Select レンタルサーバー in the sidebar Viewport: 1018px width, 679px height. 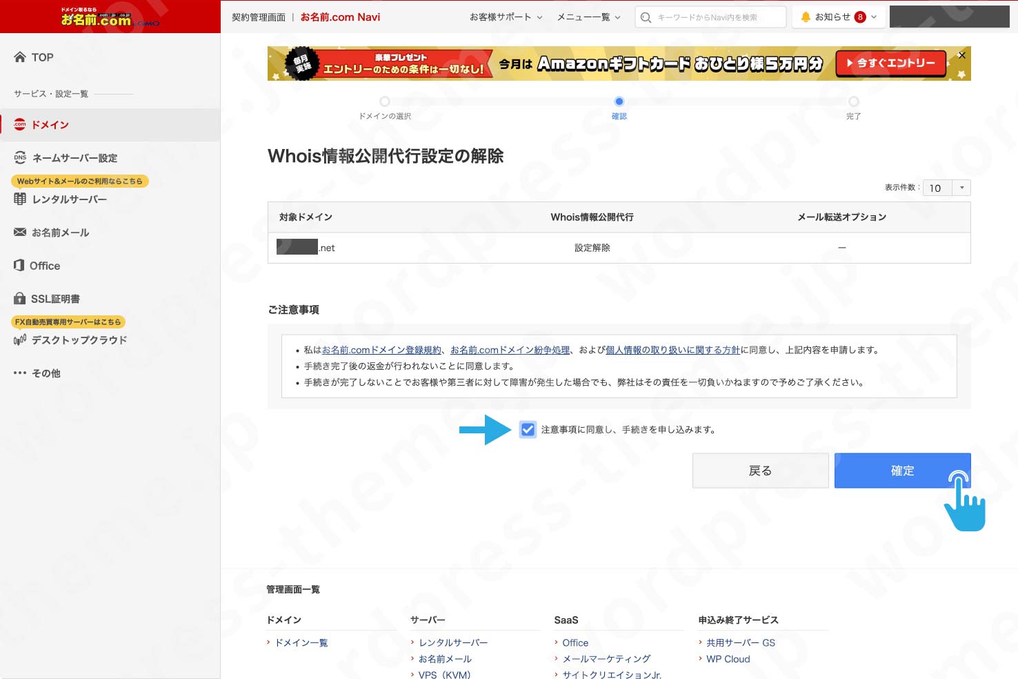tap(70, 199)
